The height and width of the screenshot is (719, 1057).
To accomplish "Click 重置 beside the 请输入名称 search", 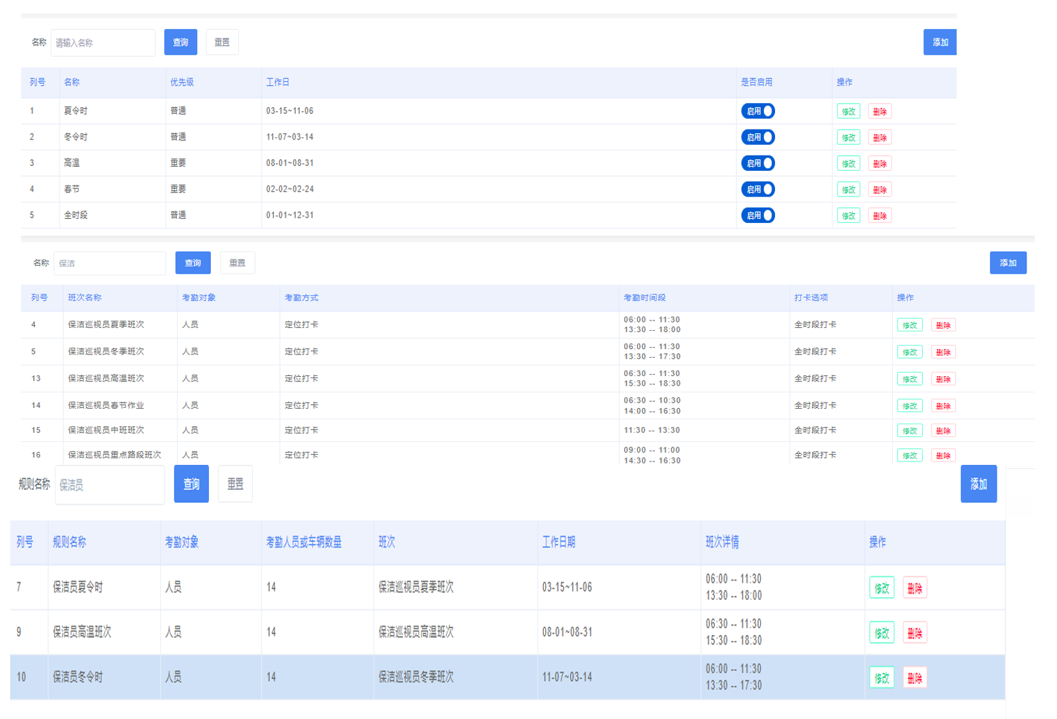I will (x=222, y=42).
